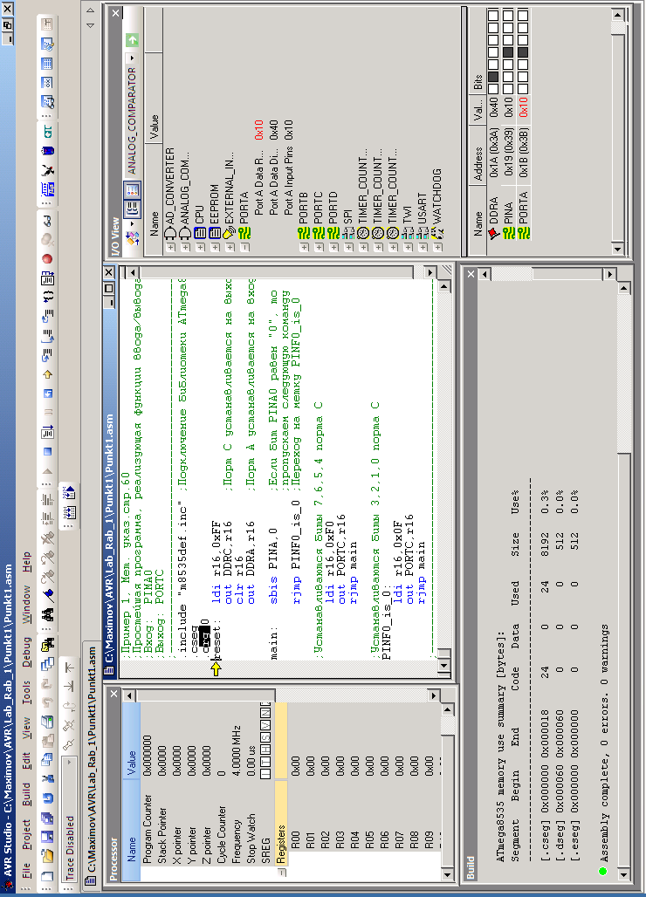646x897 pixels.
Task: Expand the SPI node
Action: tap(348, 247)
